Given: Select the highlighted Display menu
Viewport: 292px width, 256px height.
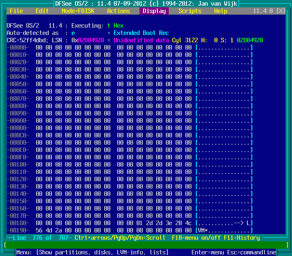Looking at the screenshot, I should [x=154, y=11].
